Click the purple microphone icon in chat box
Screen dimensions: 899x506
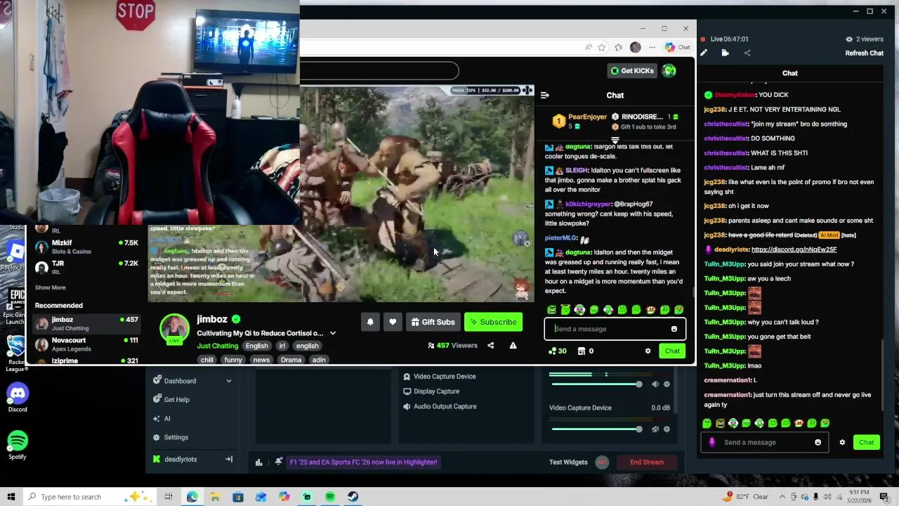712,442
